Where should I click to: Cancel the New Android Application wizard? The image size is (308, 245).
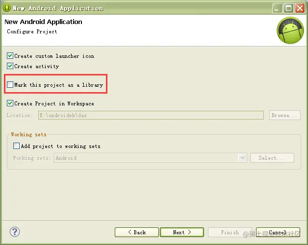coord(278,232)
